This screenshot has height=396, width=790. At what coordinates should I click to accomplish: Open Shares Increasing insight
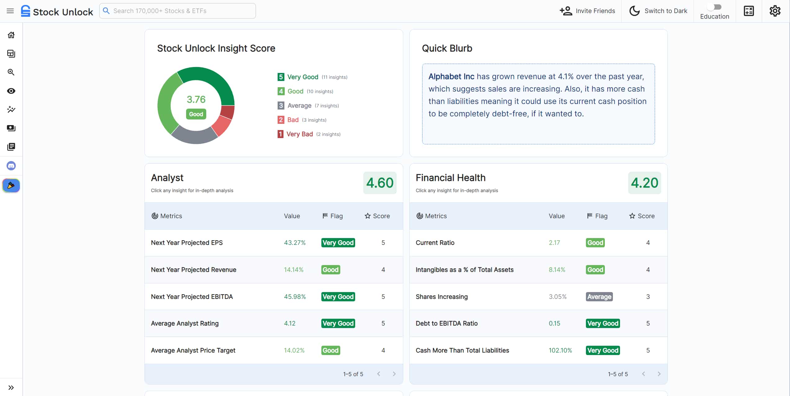click(538, 297)
